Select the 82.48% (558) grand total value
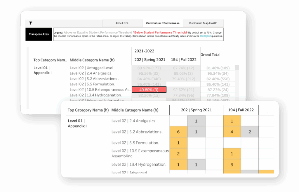 click(x=218, y=79)
